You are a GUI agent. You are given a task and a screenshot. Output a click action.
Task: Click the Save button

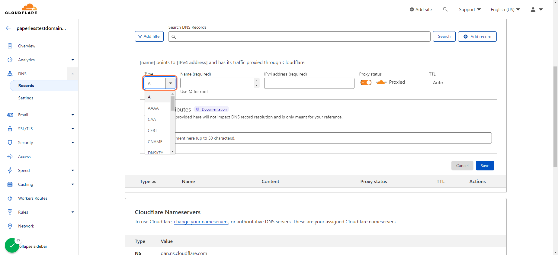point(485,166)
